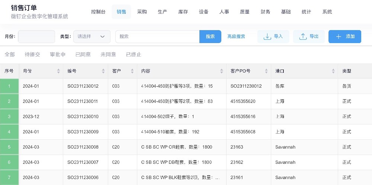Open the 统计 menu
This screenshot has height=185, width=372.
(306, 12)
